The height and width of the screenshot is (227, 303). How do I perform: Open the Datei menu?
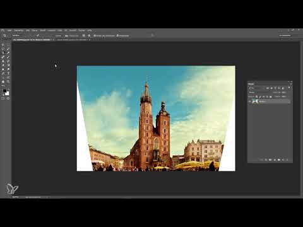pyautogui.click(x=9, y=30)
